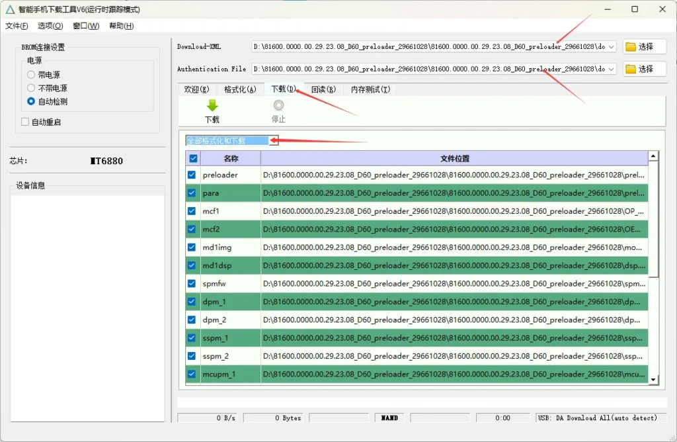Open the 帮助(H) menu
The height and width of the screenshot is (442, 677).
[122, 26]
